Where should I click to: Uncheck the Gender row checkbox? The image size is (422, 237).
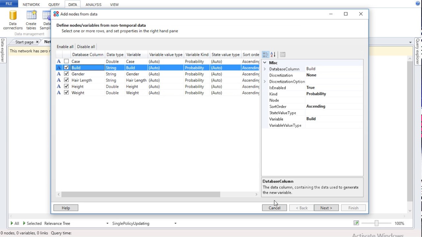(66, 74)
